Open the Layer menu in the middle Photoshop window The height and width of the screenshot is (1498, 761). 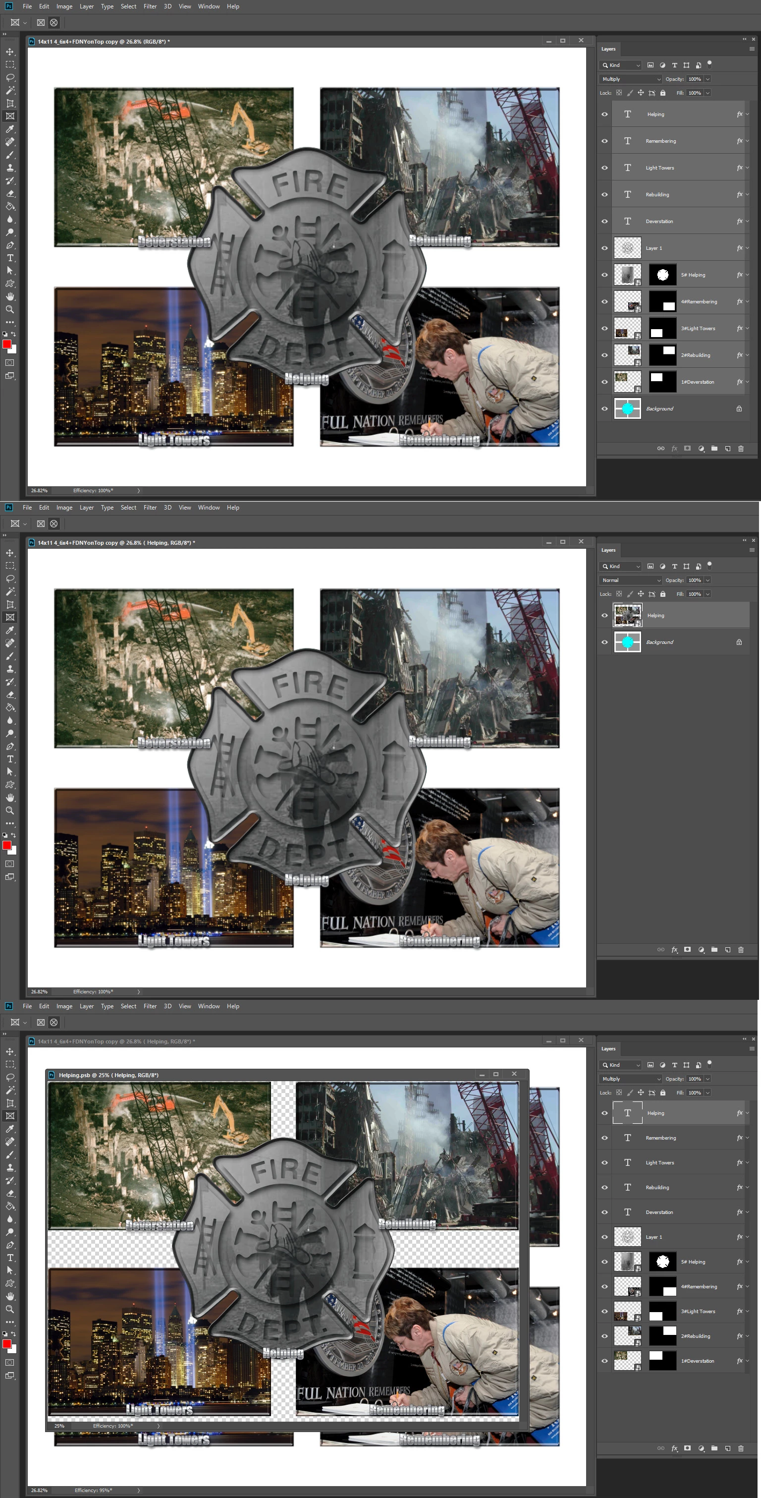pos(87,508)
